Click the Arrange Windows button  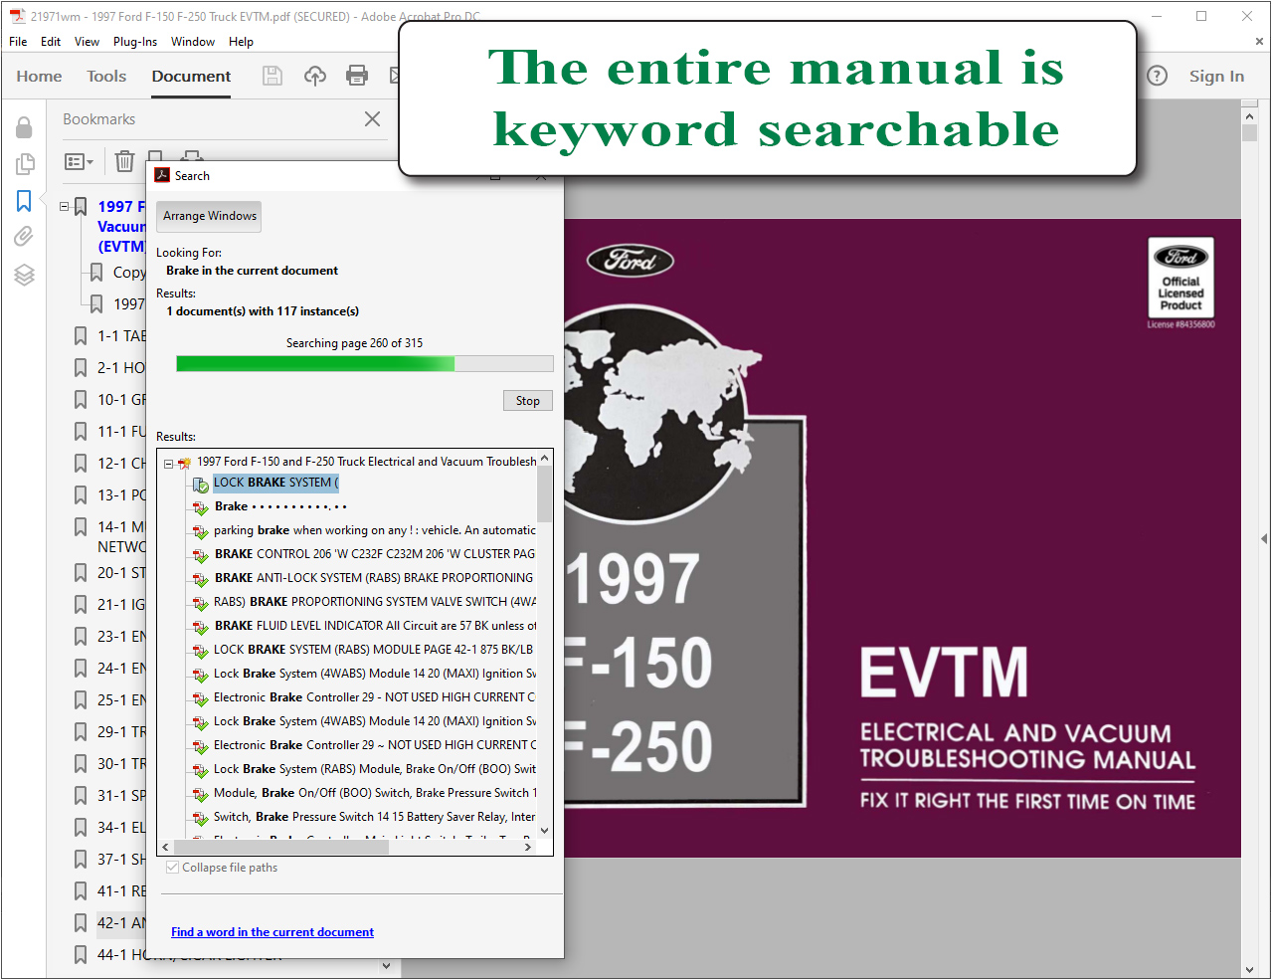tap(209, 216)
